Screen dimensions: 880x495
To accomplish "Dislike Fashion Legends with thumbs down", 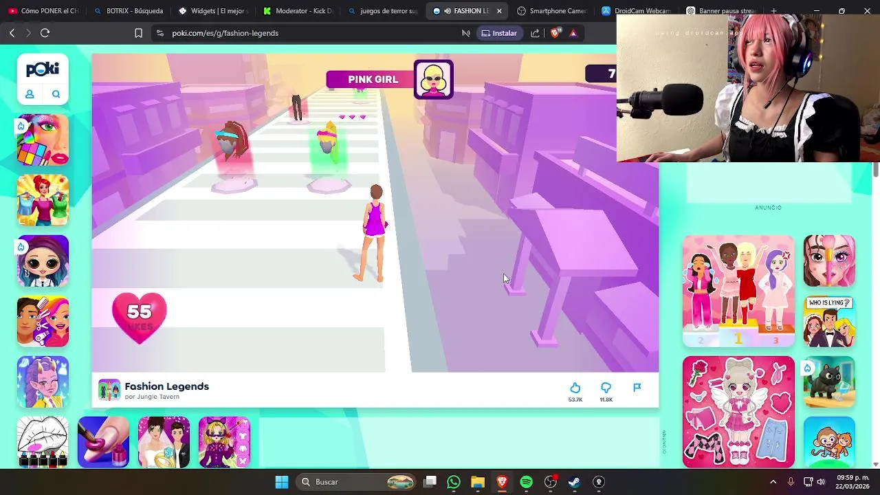I will tap(606, 388).
